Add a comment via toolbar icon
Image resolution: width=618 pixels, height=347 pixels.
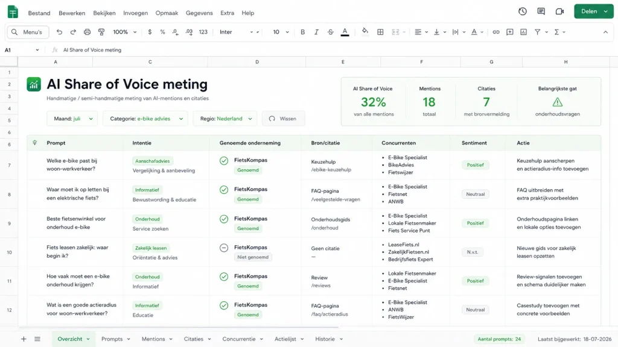point(509,32)
